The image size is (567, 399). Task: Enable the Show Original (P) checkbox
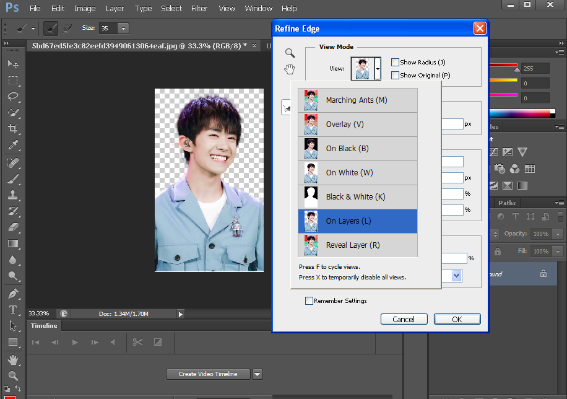(x=396, y=75)
